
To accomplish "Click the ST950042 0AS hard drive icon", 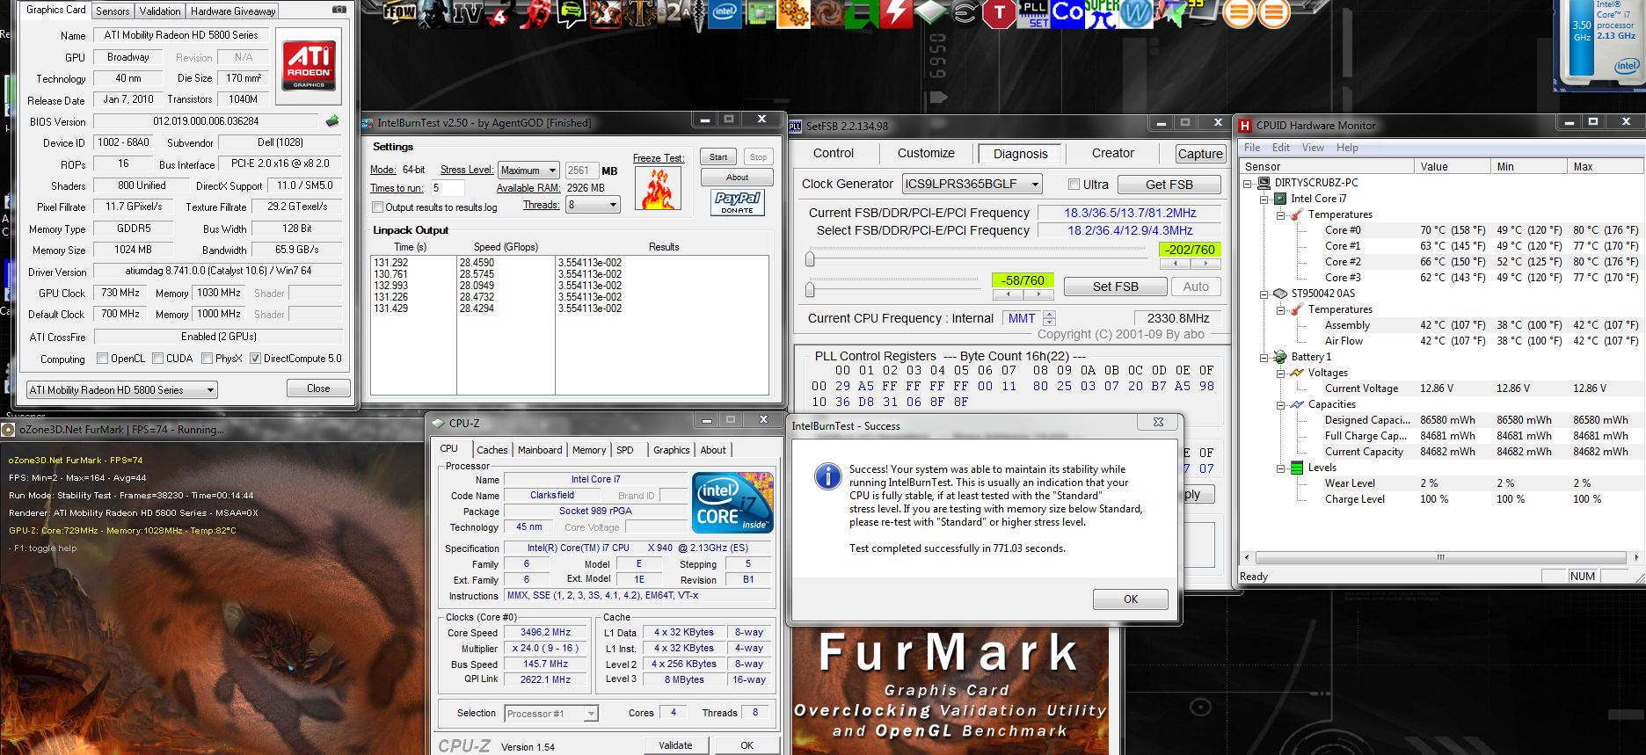I will (x=1281, y=294).
